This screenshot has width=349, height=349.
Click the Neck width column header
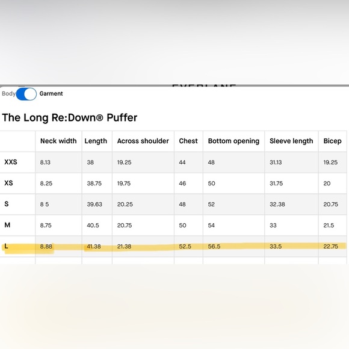tap(58, 141)
